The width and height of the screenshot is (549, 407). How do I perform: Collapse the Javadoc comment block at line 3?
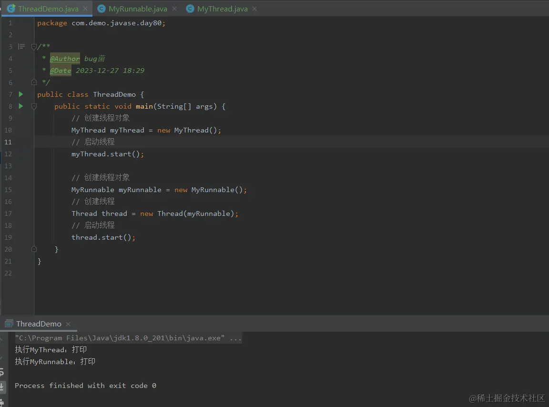34,47
